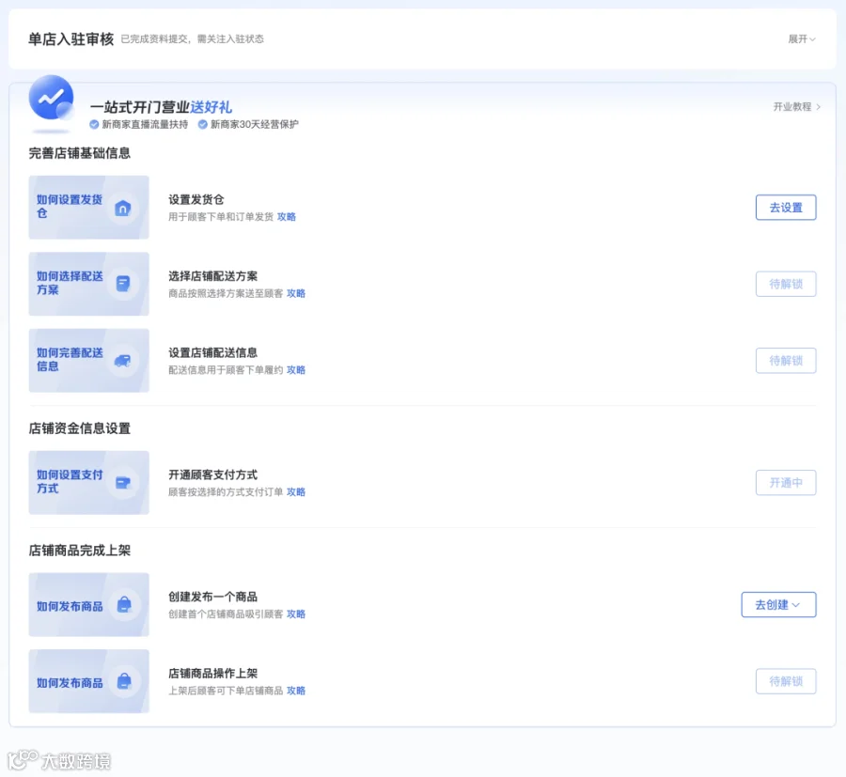Click the checkmark icon beside 新商家直播流量扶持
The height and width of the screenshot is (777, 846).
click(94, 125)
